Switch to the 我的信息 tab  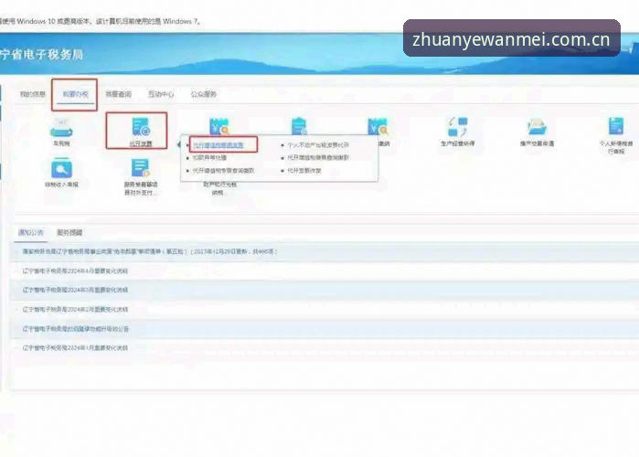coord(33,94)
